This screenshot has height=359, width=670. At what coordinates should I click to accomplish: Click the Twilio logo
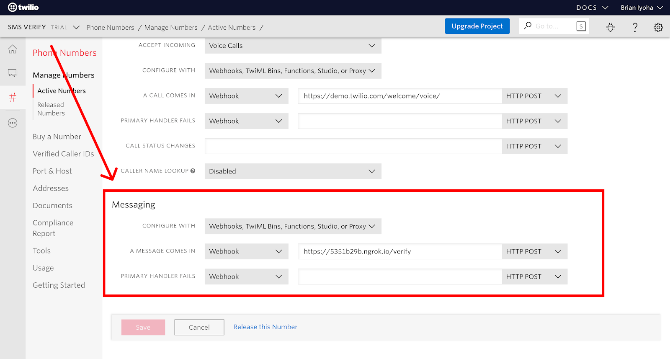23,7
